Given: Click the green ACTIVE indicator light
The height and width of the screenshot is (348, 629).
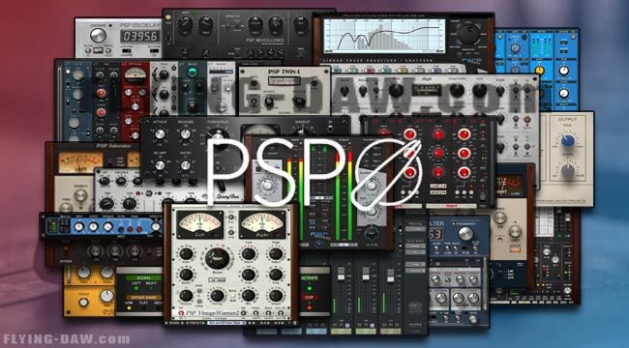Looking at the screenshot, I should [310, 287].
